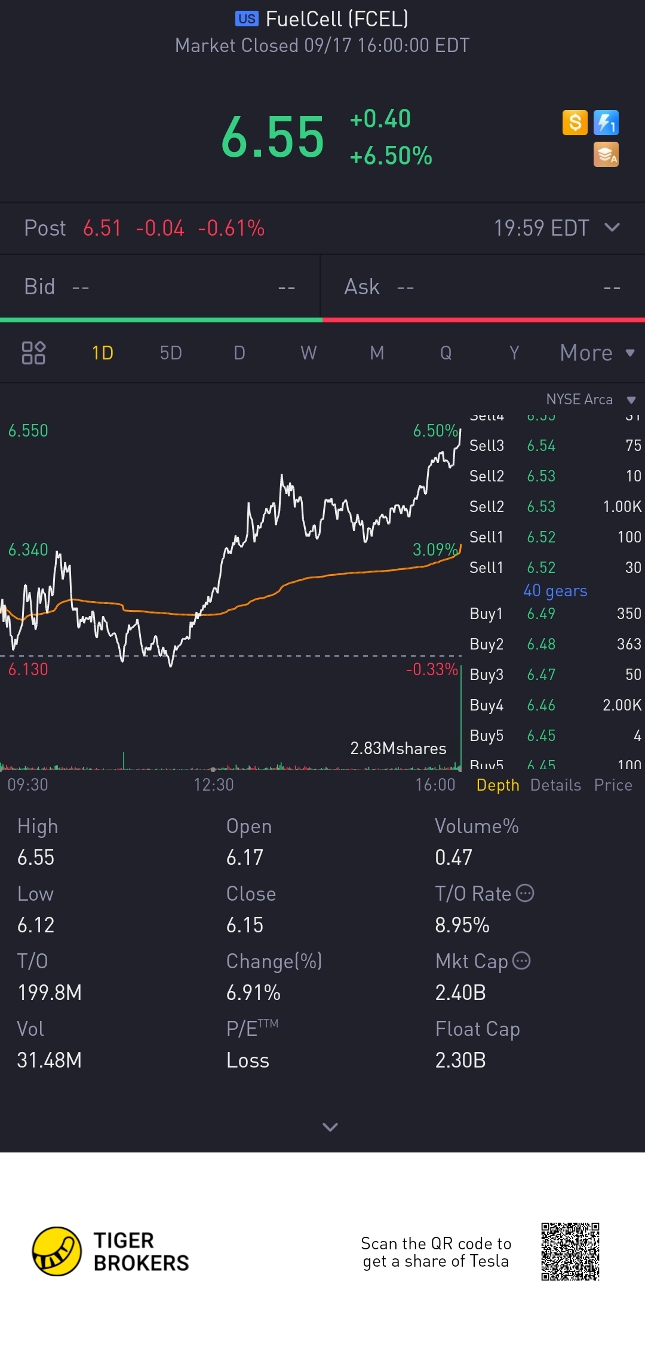
Task: Tap the orange stacked coins icon
Action: point(606,154)
